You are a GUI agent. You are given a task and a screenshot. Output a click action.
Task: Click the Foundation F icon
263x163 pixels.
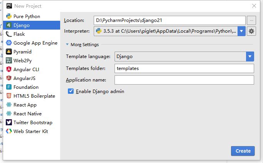pyautogui.click(x=9, y=87)
